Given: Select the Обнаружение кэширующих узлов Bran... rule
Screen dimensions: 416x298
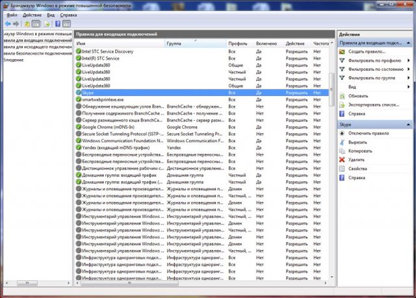Looking at the screenshot, I should tap(201, 106).
